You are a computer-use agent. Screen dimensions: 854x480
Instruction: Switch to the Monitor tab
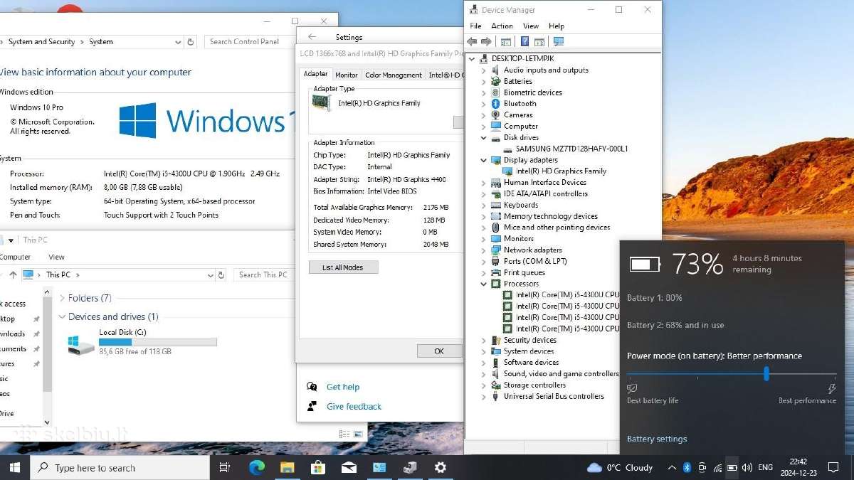tap(347, 75)
